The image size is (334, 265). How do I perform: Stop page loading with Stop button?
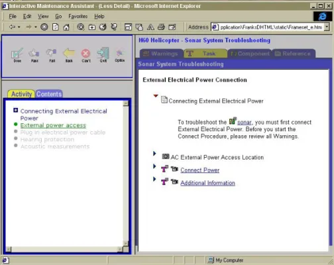coord(44,27)
